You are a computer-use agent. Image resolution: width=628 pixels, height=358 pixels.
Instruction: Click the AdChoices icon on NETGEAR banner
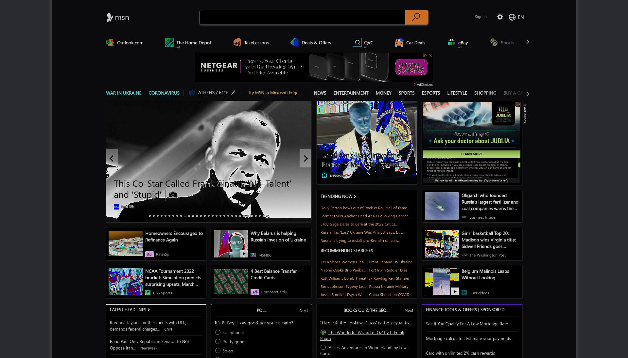(x=425, y=55)
